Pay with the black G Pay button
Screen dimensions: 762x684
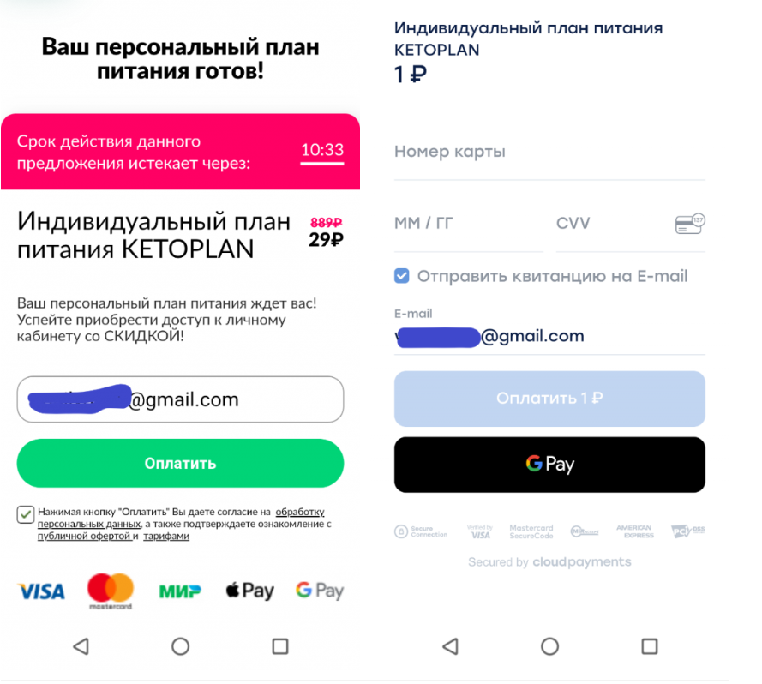(549, 465)
